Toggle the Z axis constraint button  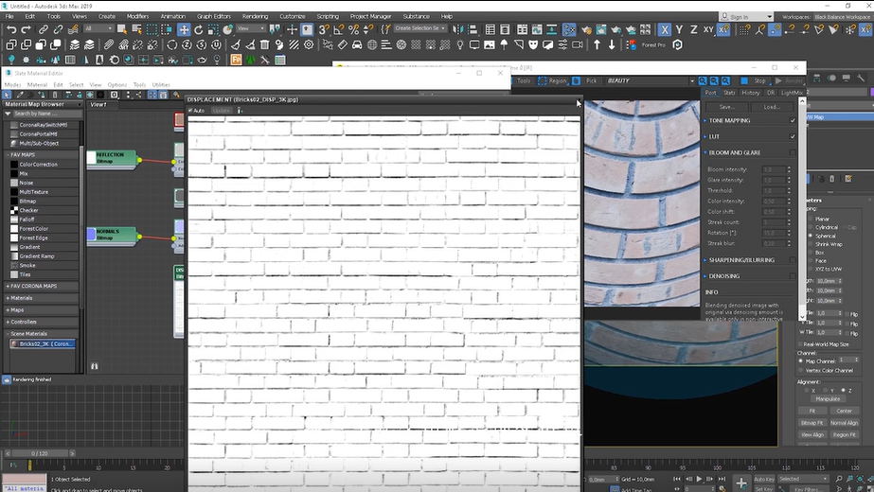coord(693,29)
